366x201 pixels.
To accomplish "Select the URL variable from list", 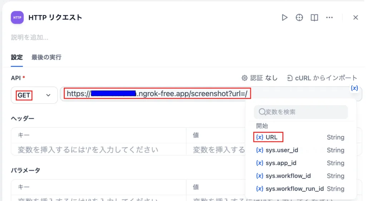I will pos(272,137).
